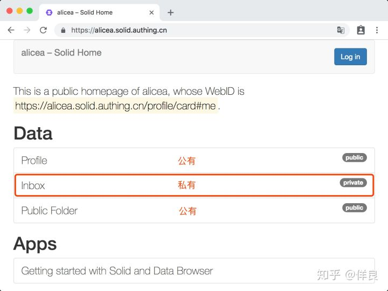Open the WebID profile card link
This screenshot has height=291, width=388.
coord(115,106)
